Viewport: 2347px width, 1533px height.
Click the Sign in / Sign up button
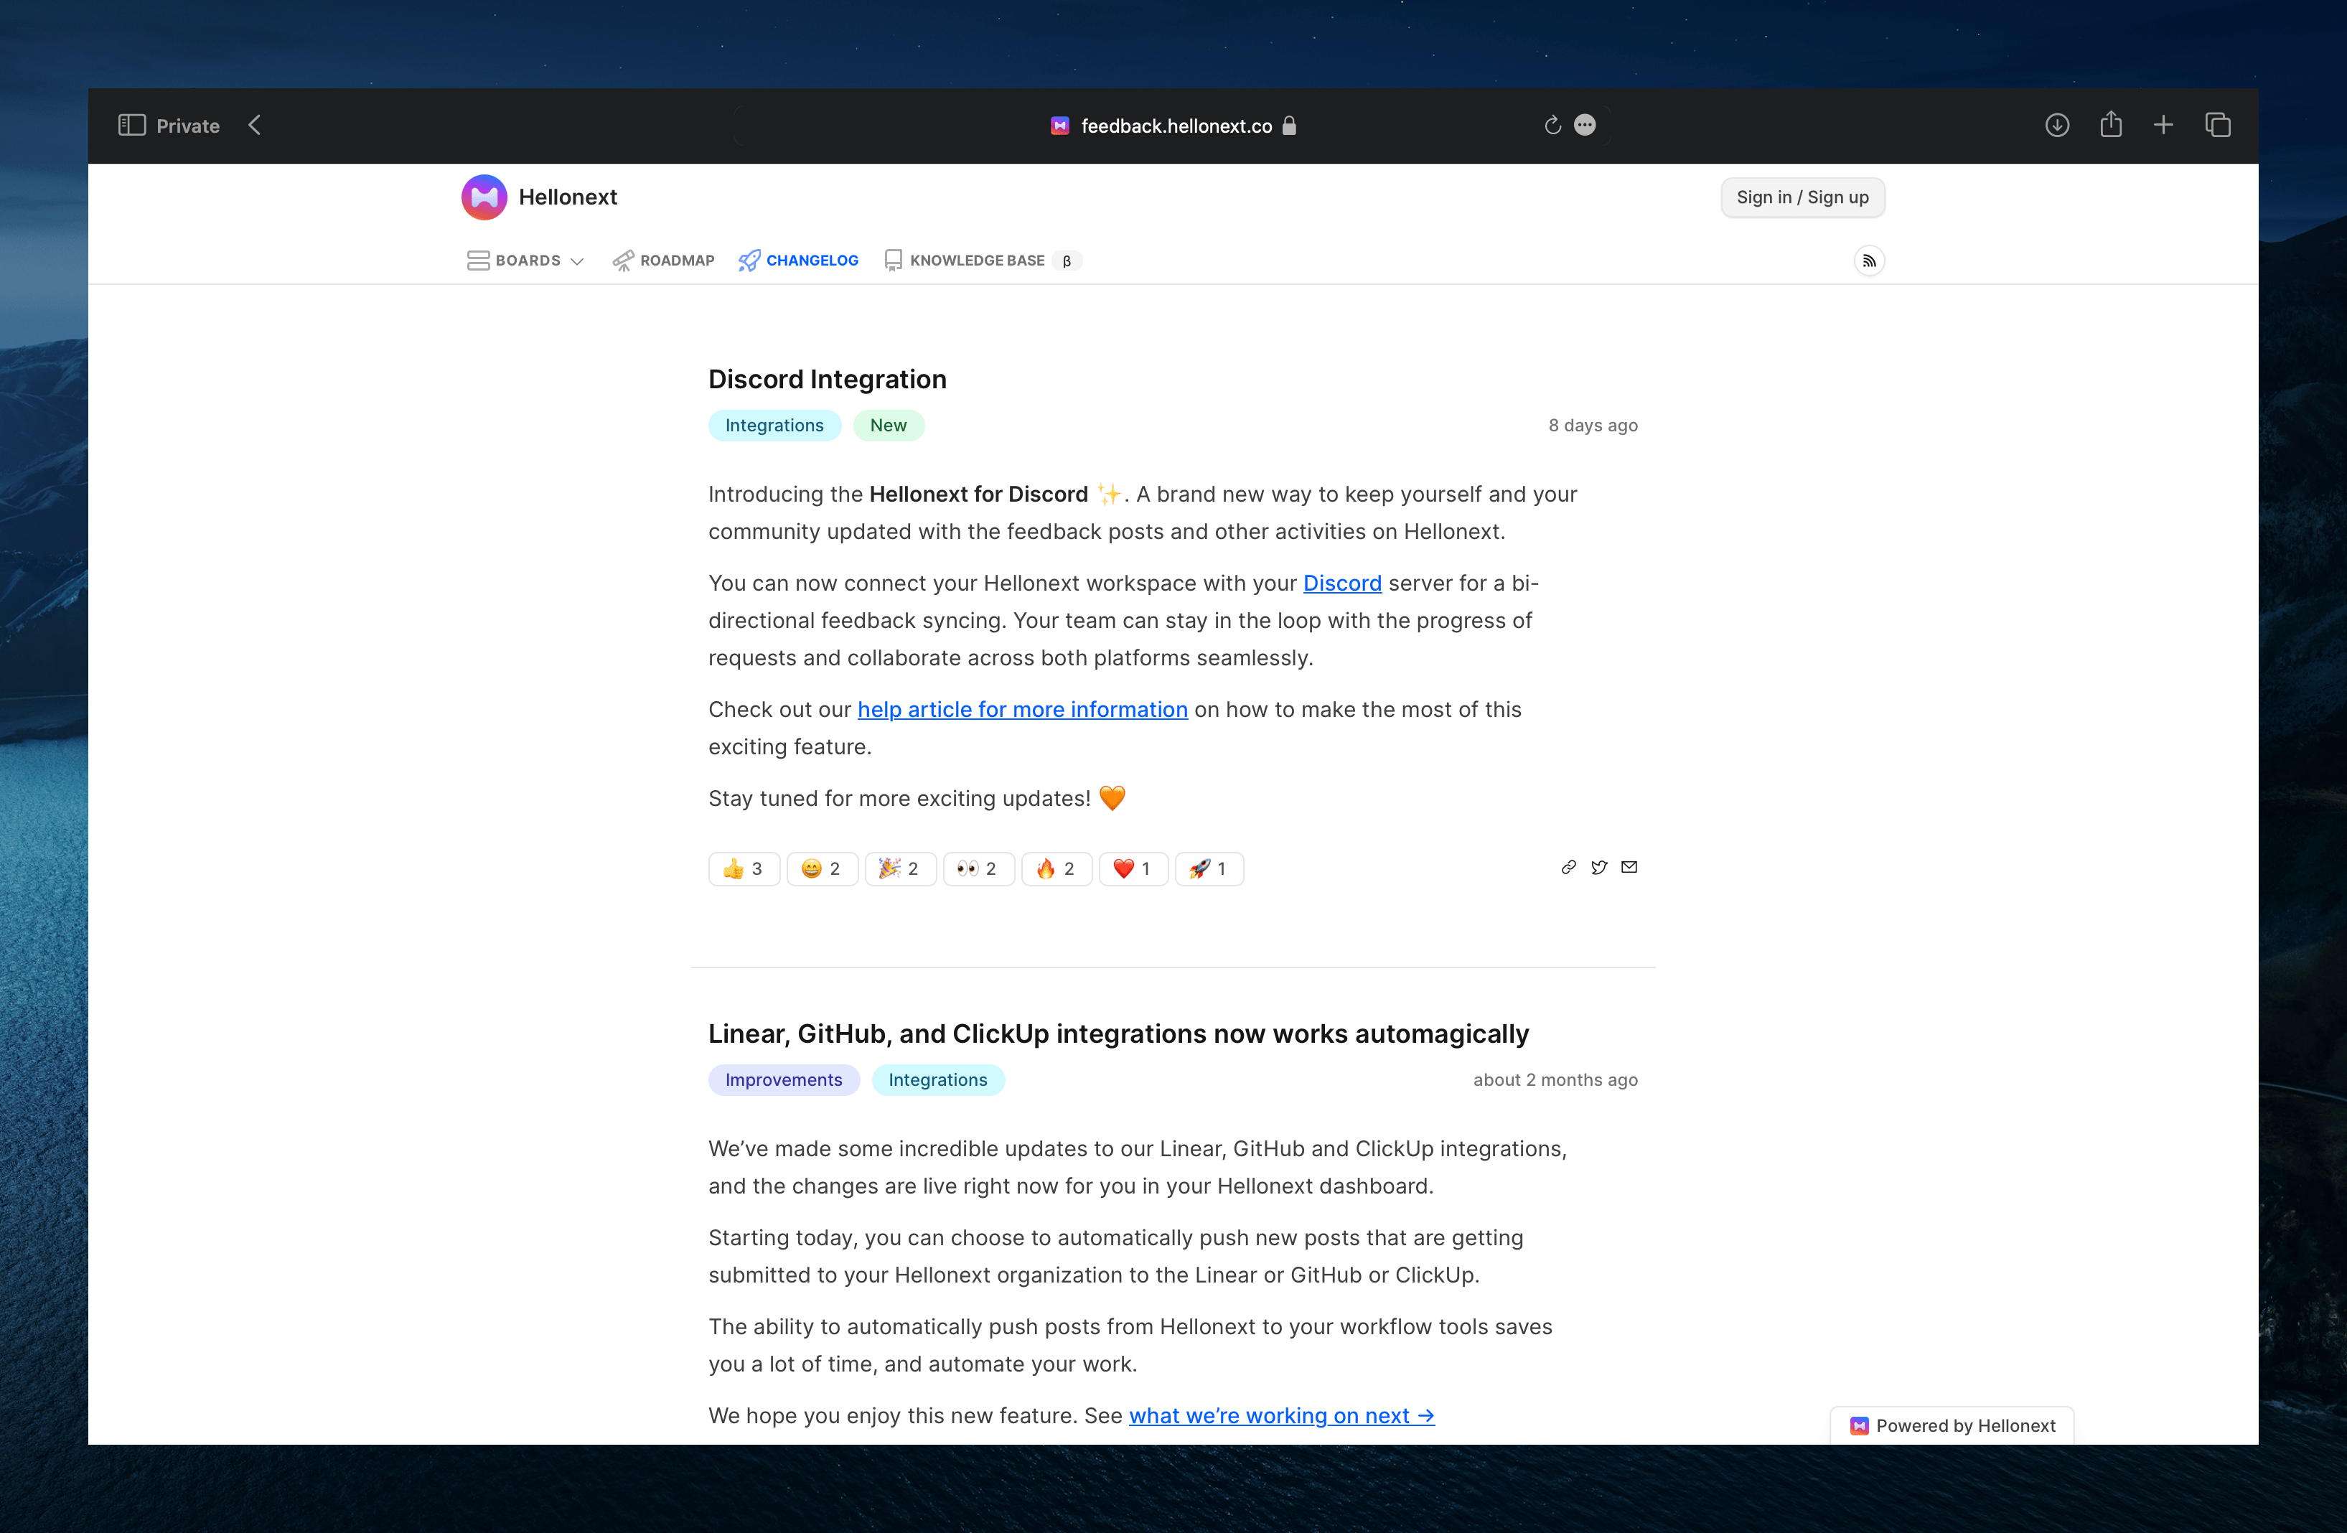point(1802,197)
